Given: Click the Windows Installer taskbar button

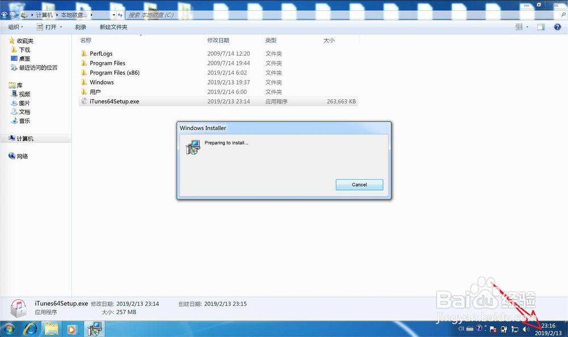Looking at the screenshot, I should 94,329.
